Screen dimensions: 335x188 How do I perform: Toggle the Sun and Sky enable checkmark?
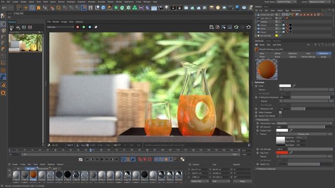pyautogui.click(x=281, y=36)
